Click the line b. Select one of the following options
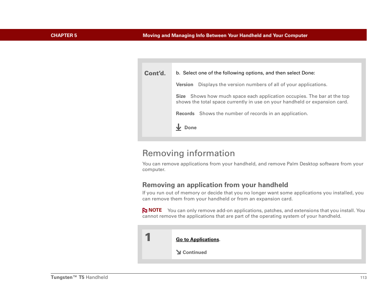 [246, 73]
